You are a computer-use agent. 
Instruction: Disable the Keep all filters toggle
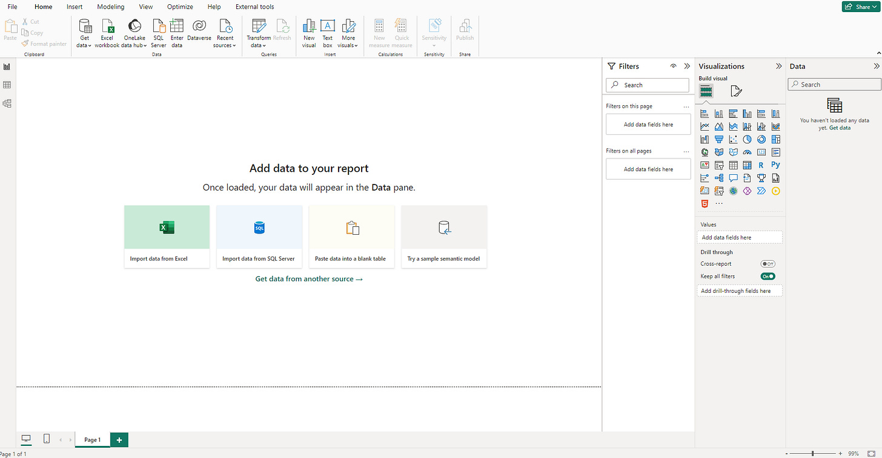768,276
